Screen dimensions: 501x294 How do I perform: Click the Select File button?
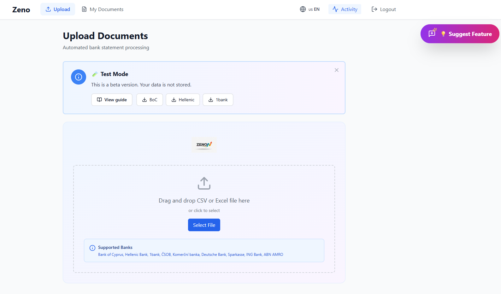(x=204, y=225)
